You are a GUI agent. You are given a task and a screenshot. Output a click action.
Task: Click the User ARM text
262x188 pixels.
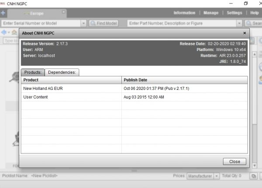[x=33, y=50]
